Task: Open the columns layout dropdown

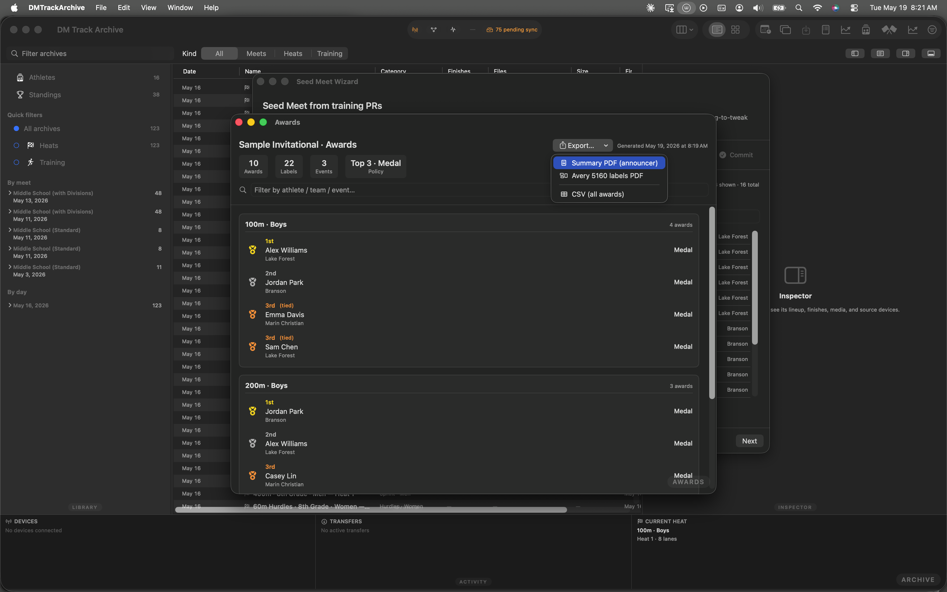Action: [684, 30]
